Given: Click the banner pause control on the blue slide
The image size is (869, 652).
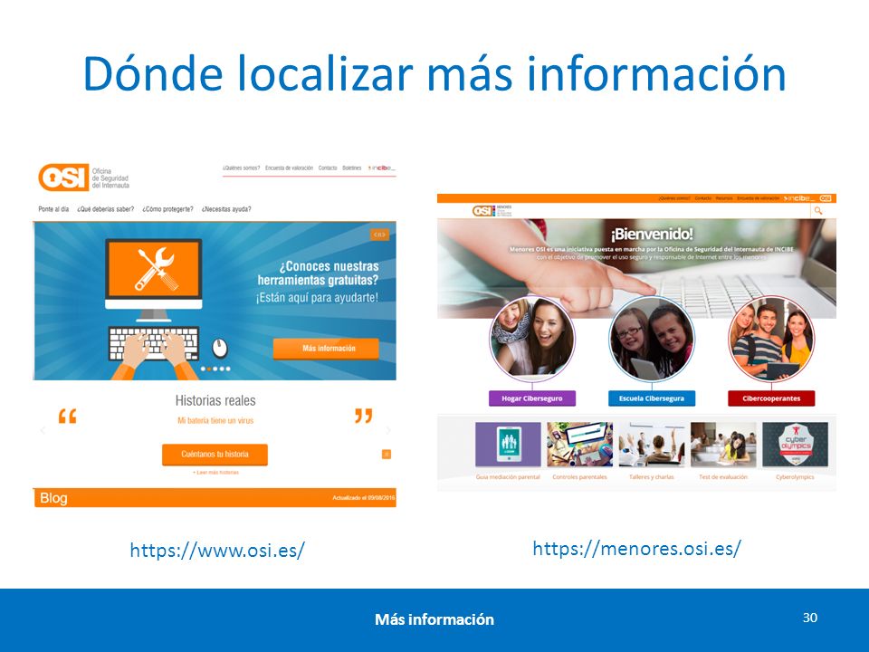Looking at the screenshot, I should 379,235.
